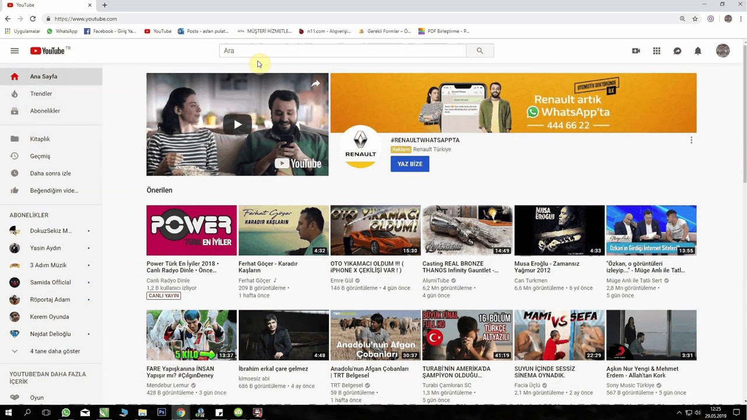Open Musa Eroğlu Zamansız Yağmur thumbnail
This screenshot has height=420, width=747.
point(559,230)
